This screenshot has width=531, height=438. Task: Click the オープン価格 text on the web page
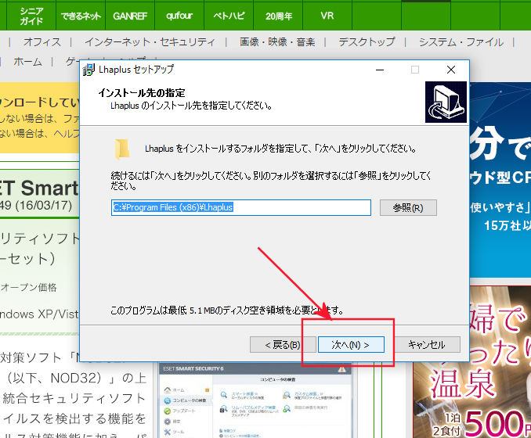pyautogui.click(x=28, y=288)
